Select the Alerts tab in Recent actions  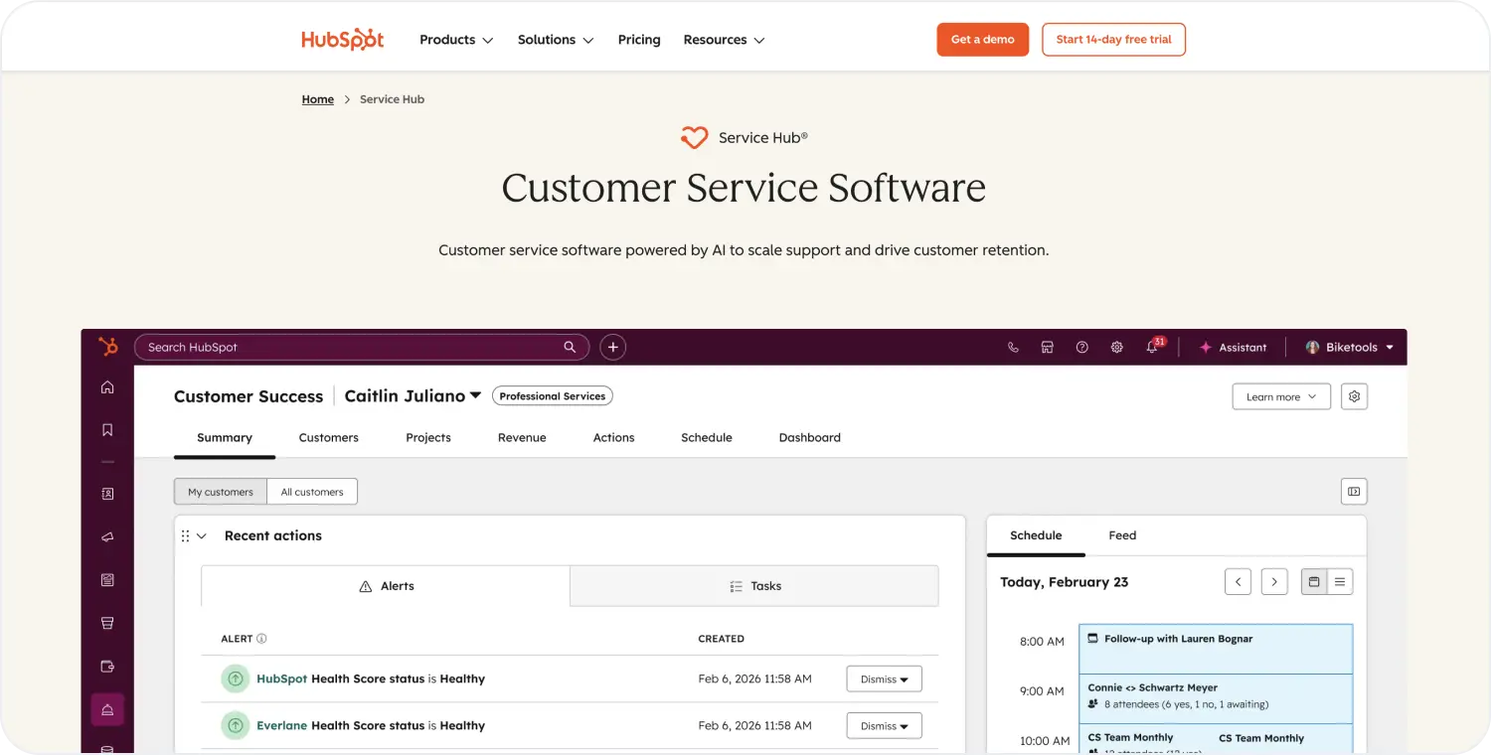pyautogui.click(x=386, y=586)
